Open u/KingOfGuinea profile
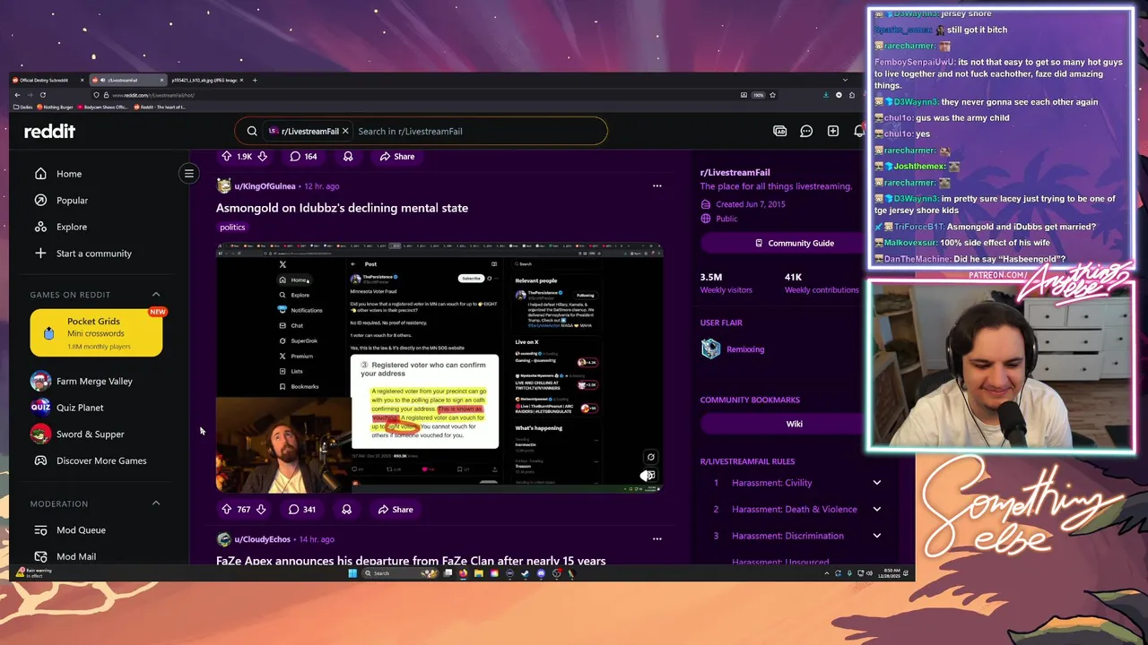This screenshot has height=645, width=1148. [265, 186]
